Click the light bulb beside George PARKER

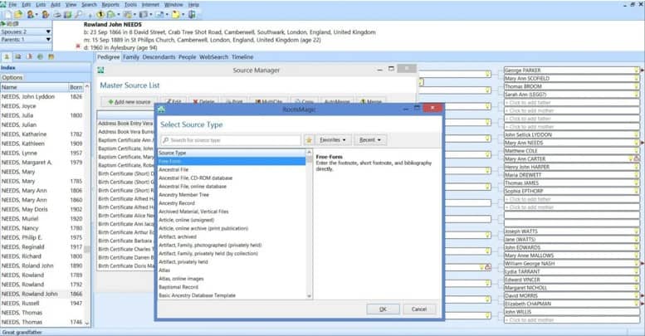tap(636, 71)
